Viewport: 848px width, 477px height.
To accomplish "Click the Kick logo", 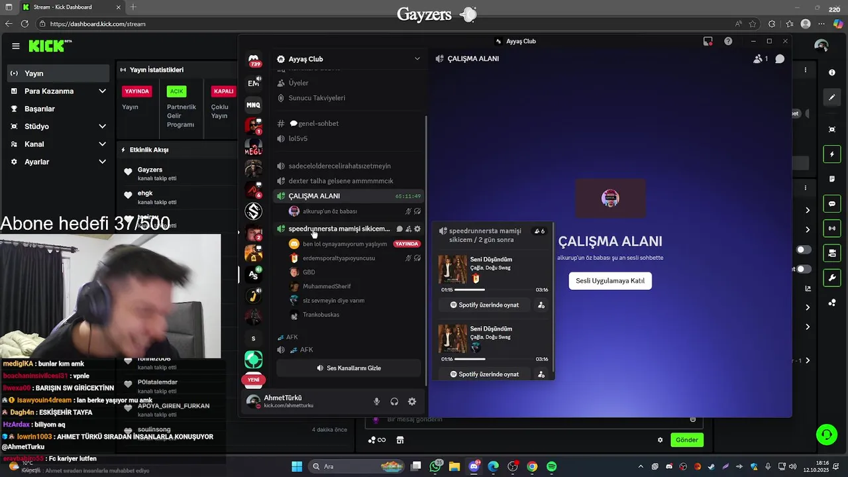I will (50, 46).
